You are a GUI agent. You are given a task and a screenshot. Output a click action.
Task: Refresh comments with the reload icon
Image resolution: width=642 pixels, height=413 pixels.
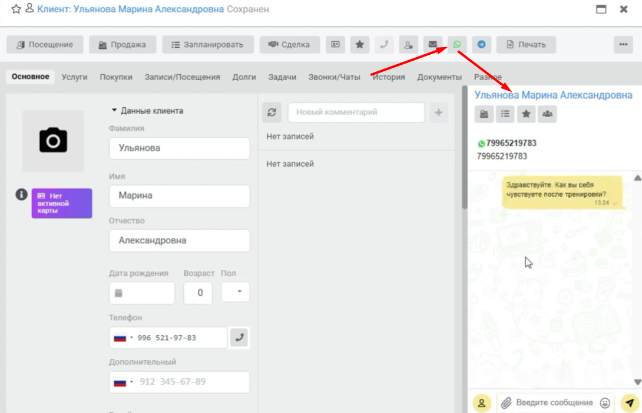[272, 113]
